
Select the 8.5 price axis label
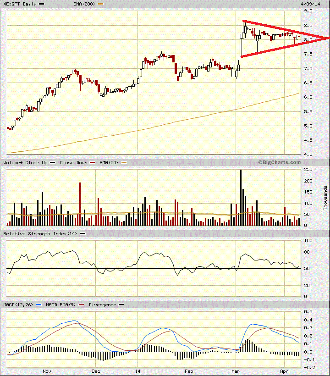[x=308, y=25]
